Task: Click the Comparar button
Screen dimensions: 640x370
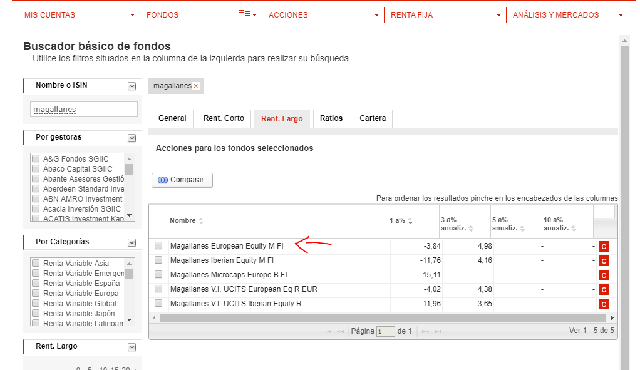Action: pos(182,180)
